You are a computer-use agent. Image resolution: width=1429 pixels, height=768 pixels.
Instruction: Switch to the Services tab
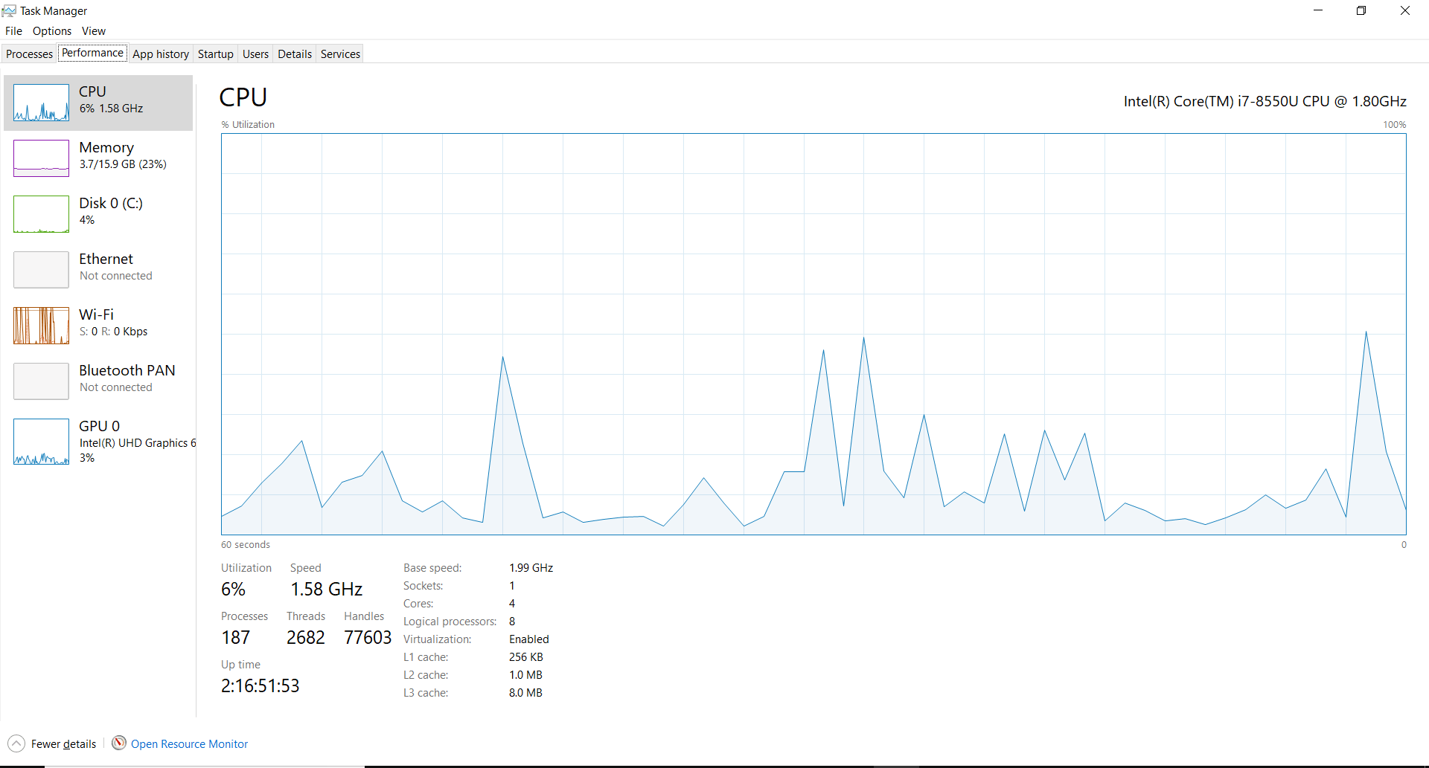[339, 54]
